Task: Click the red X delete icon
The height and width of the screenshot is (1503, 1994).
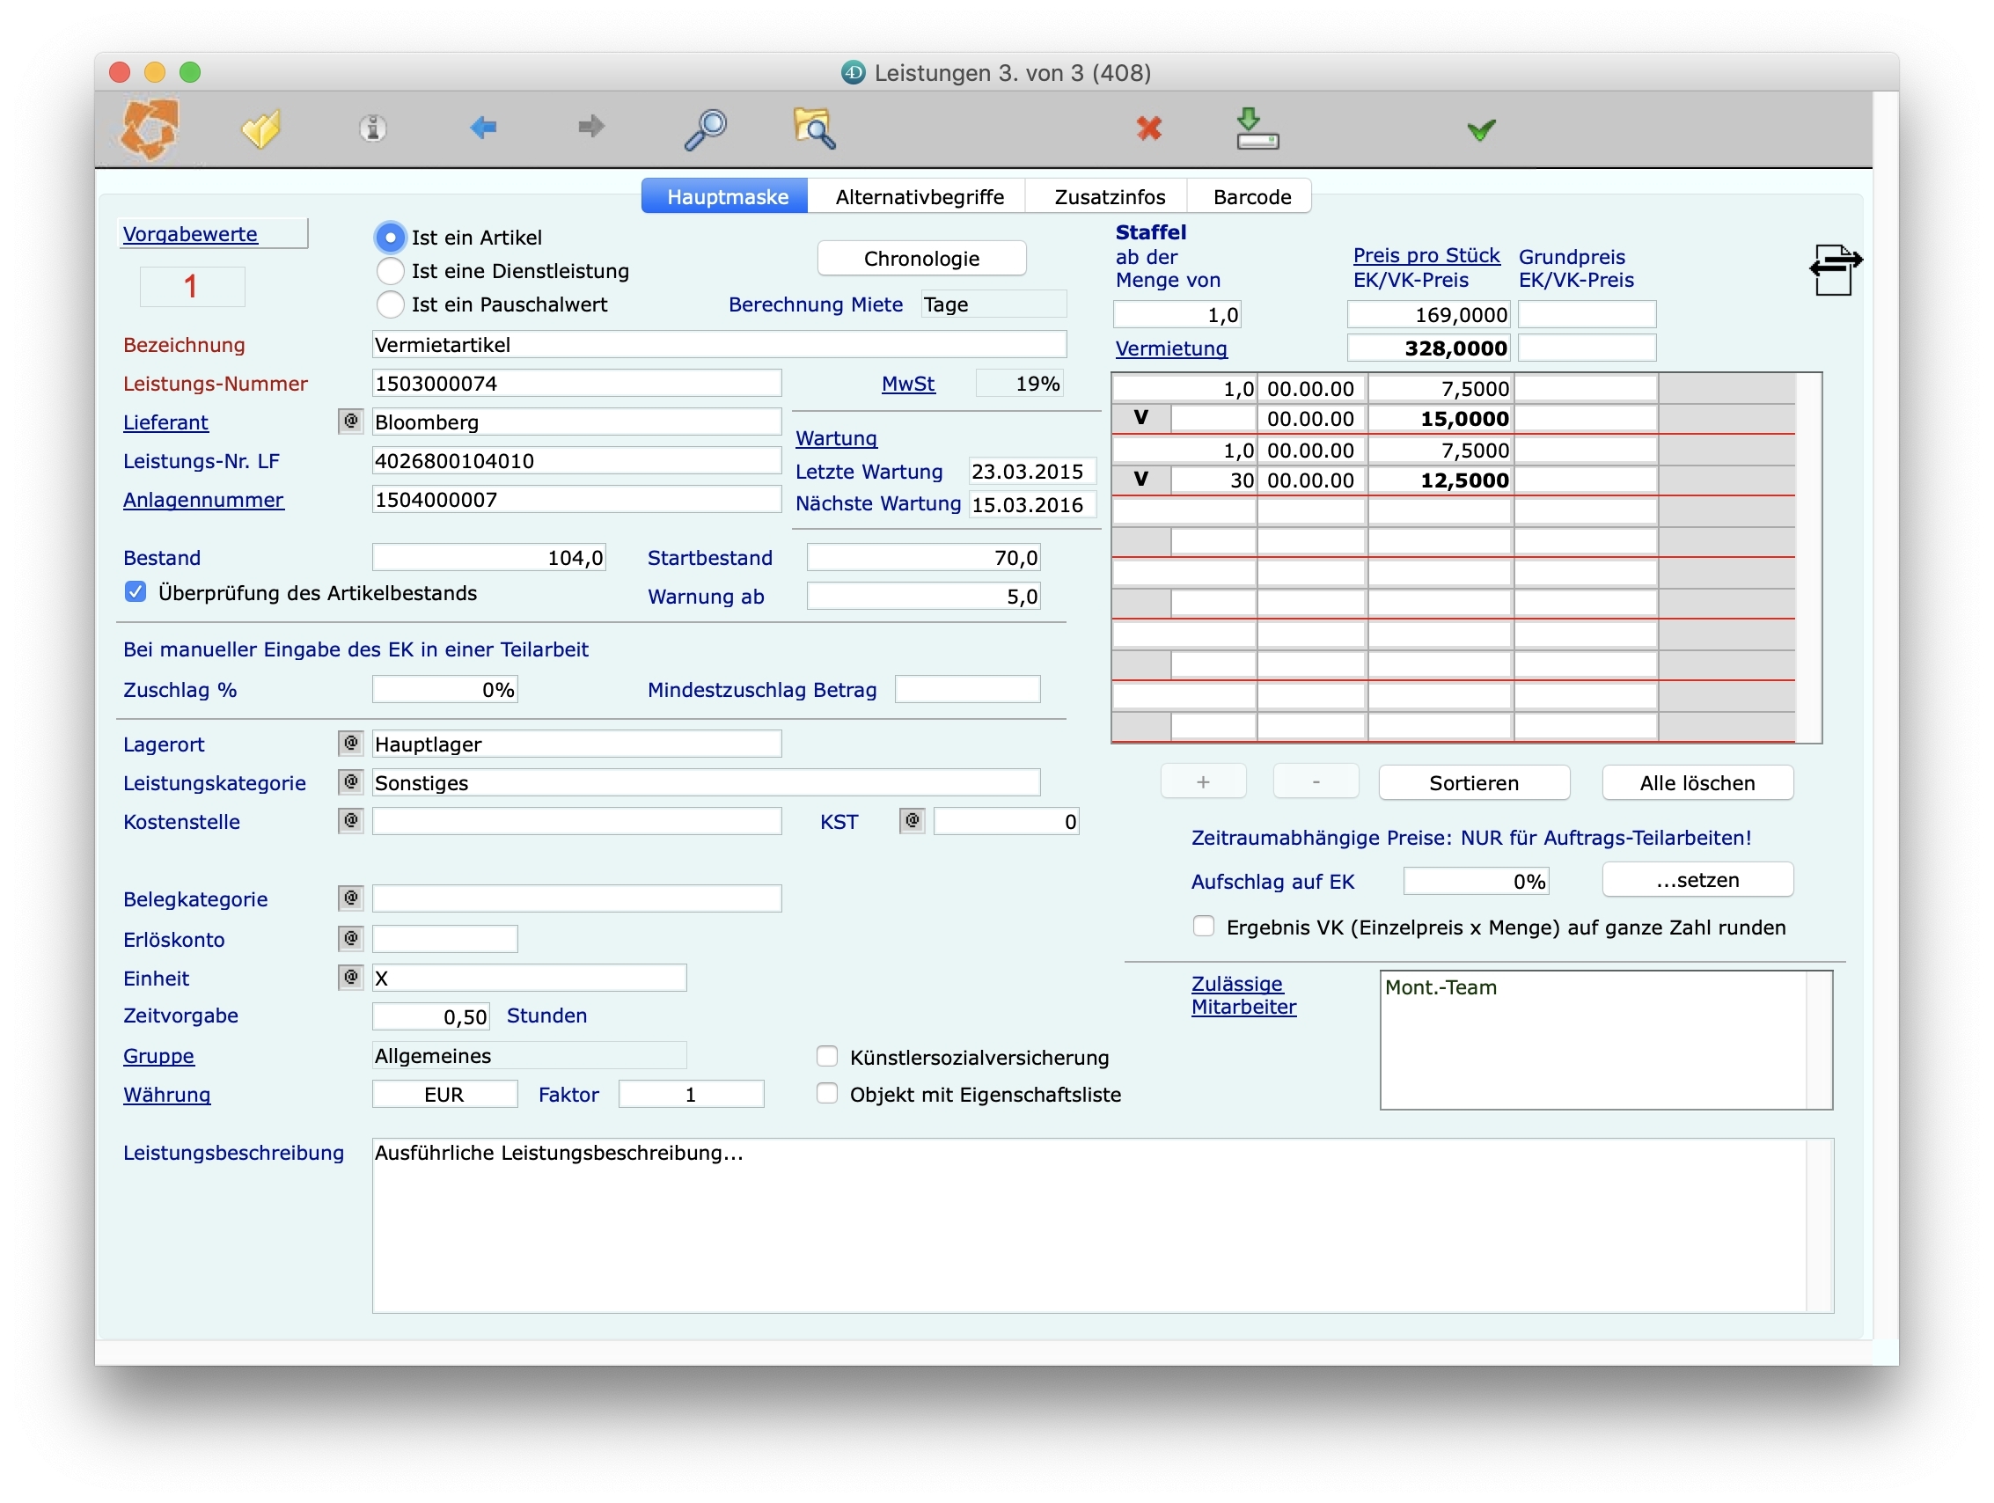Action: pyautogui.click(x=1148, y=129)
